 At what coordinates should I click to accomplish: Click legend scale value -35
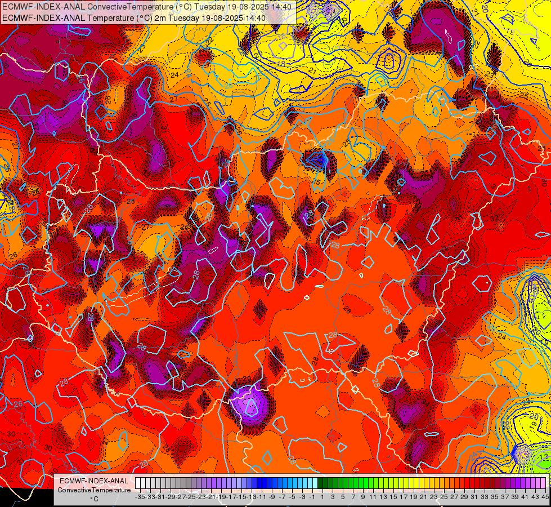[x=140, y=497]
